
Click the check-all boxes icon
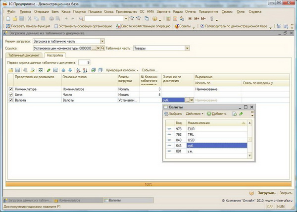(x=94, y=70)
